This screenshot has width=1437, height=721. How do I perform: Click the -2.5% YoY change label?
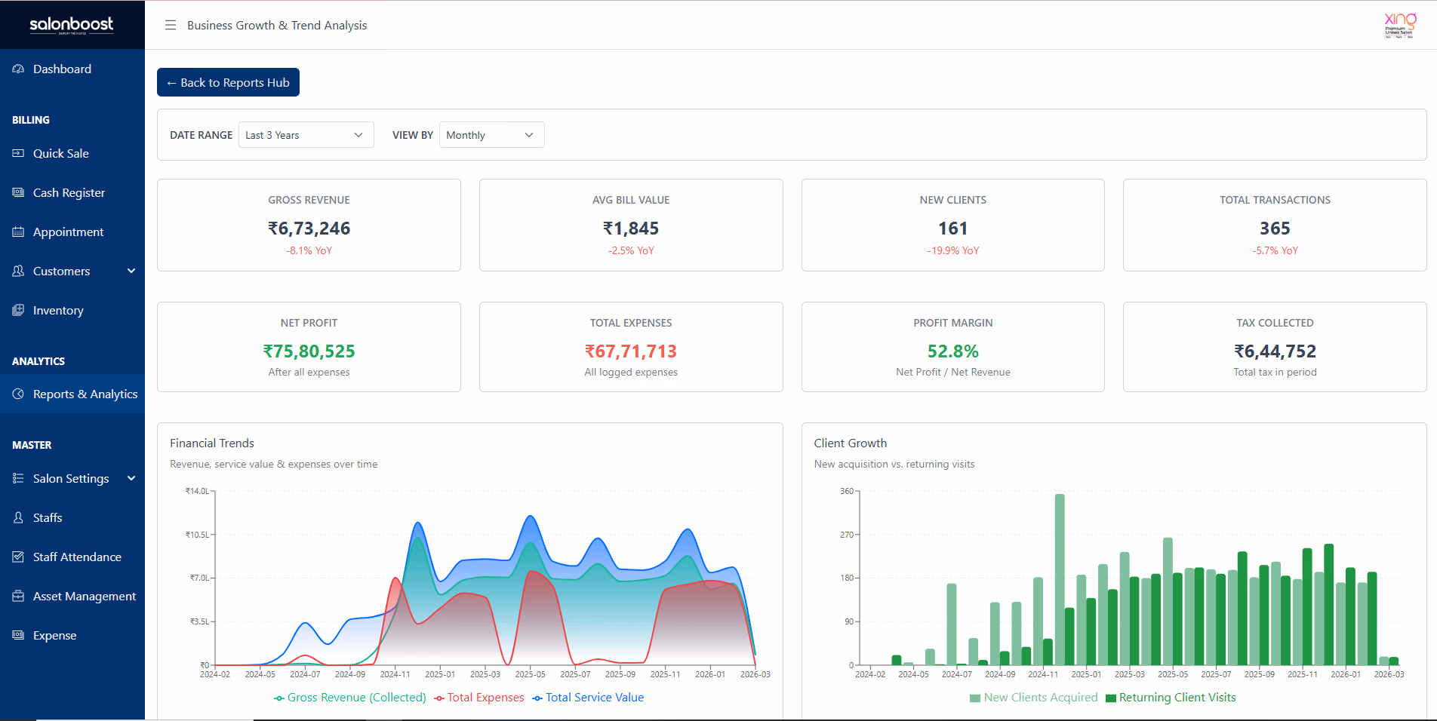coord(631,250)
